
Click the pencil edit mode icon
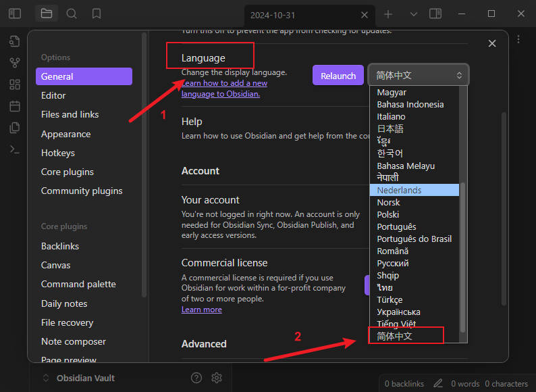tap(438, 383)
